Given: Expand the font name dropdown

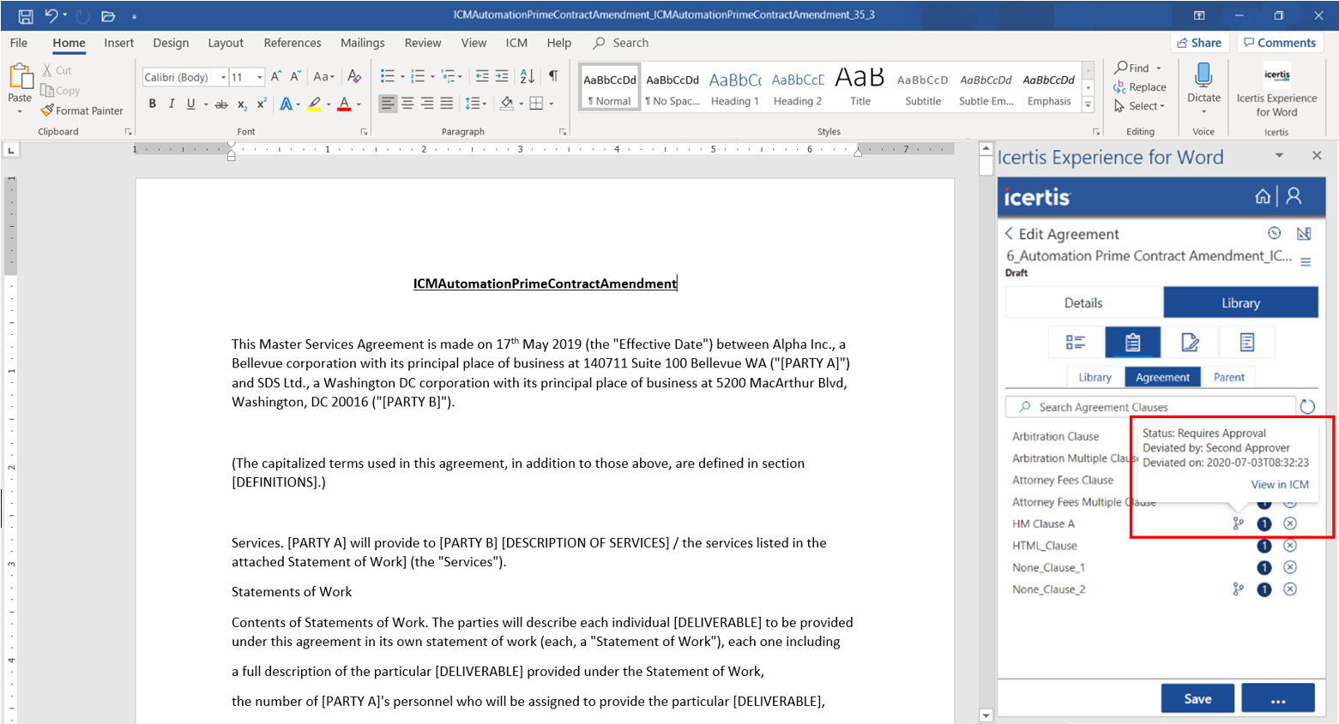Looking at the screenshot, I should pyautogui.click(x=223, y=77).
